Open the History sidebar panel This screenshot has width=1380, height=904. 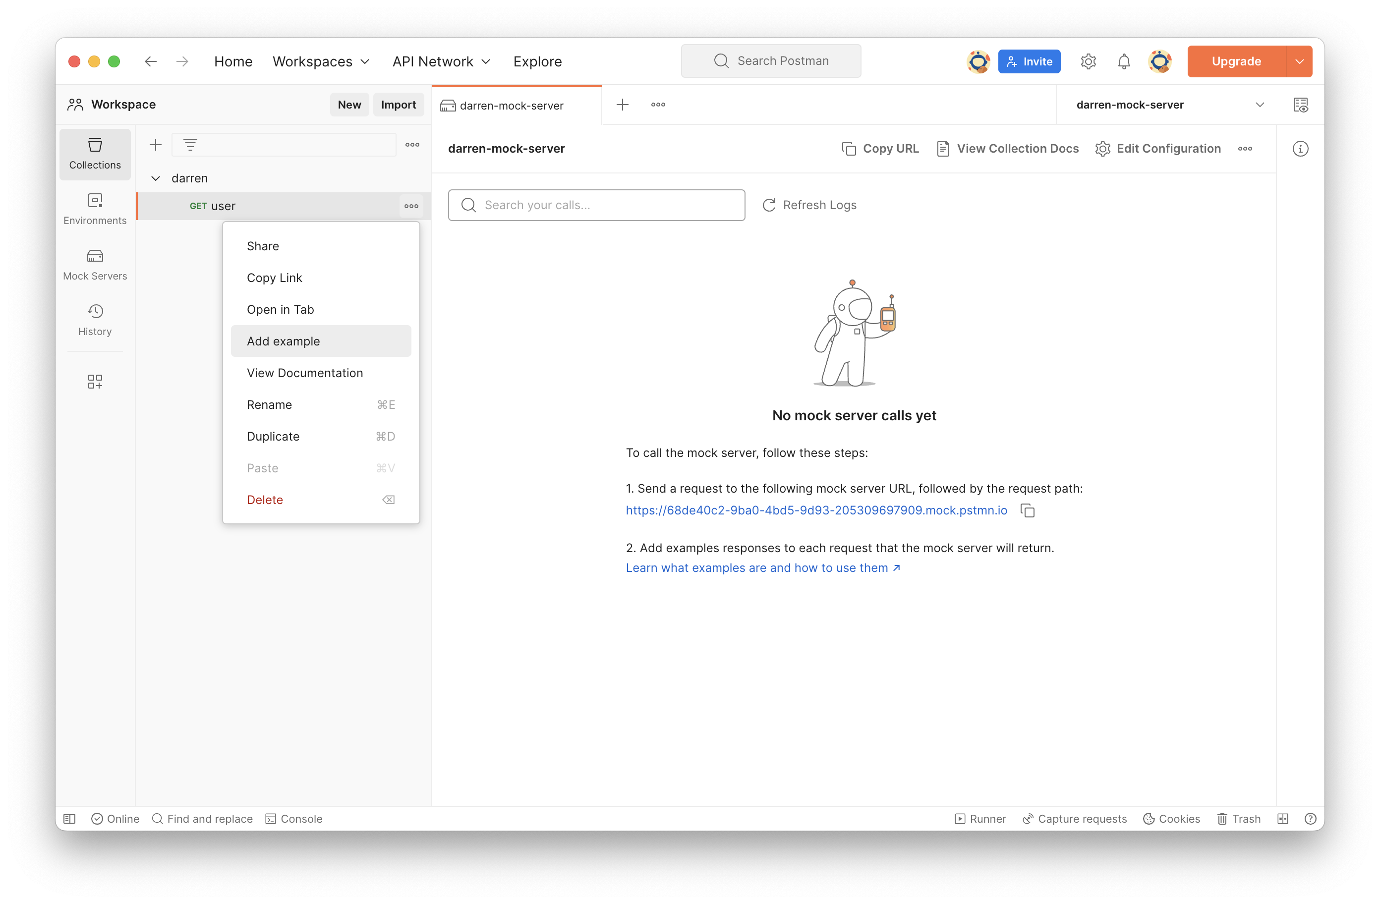click(x=95, y=320)
